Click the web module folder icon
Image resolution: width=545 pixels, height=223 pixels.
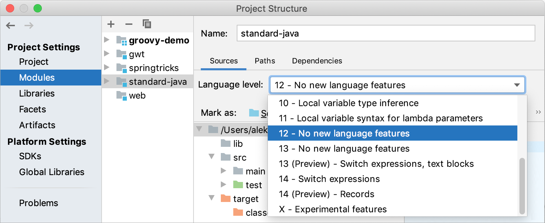(122, 95)
